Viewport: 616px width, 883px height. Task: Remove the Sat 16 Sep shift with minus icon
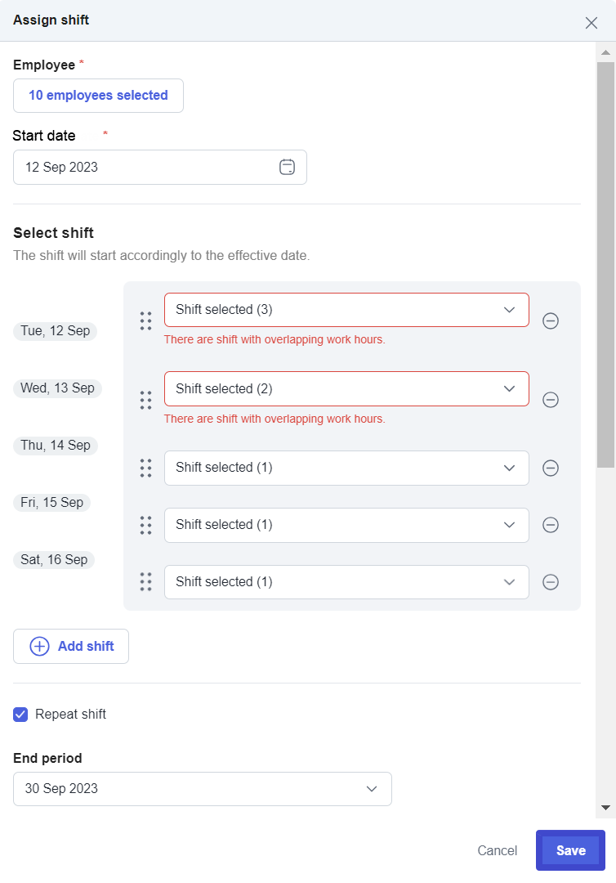click(550, 582)
